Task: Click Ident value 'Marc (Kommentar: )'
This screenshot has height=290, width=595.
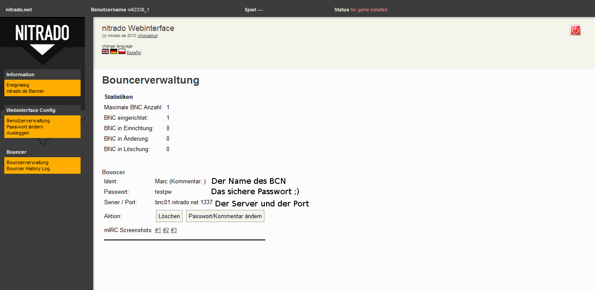Action: coord(180,182)
